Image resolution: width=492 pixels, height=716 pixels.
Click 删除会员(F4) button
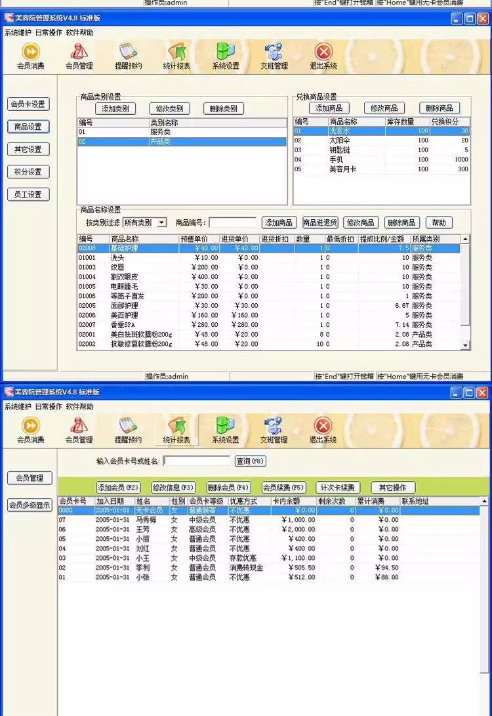[228, 488]
